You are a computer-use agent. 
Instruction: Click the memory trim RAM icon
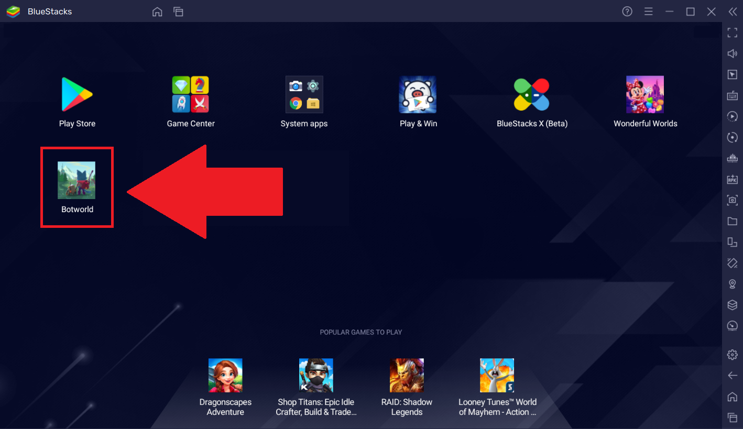click(733, 158)
